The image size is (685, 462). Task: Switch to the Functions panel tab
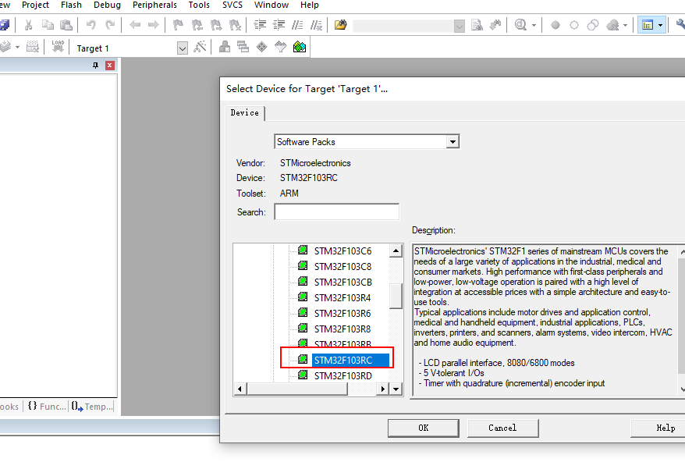pyautogui.click(x=47, y=407)
